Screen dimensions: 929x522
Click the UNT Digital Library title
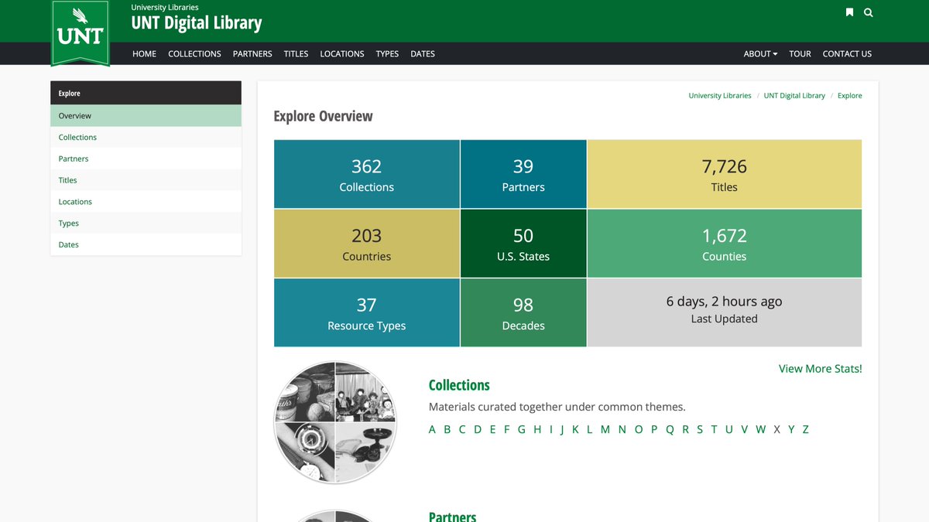point(197,23)
